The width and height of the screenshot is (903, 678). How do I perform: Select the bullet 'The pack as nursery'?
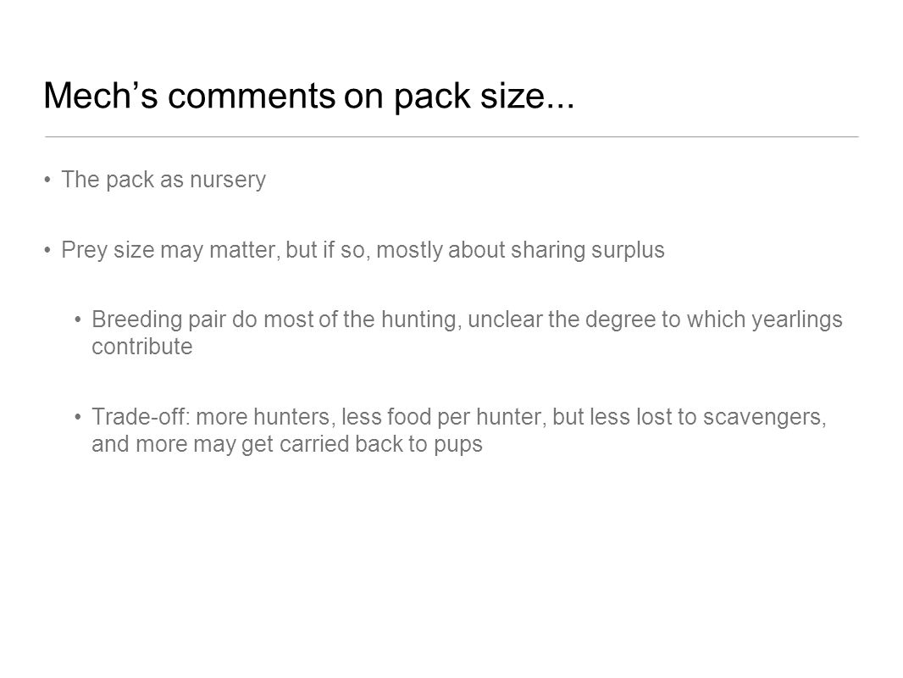pos(163,180)
